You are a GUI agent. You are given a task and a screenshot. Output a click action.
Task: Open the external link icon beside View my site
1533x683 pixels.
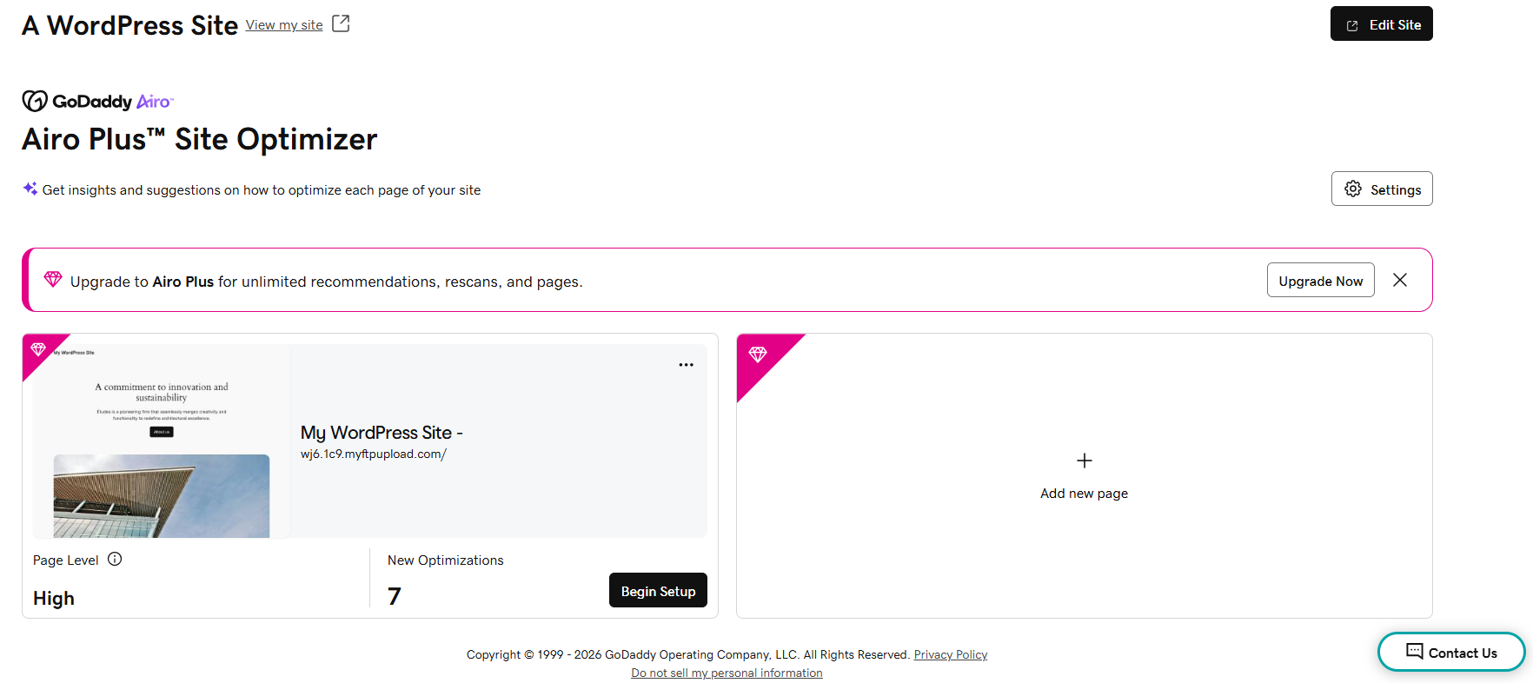click(x=342, y=24)
